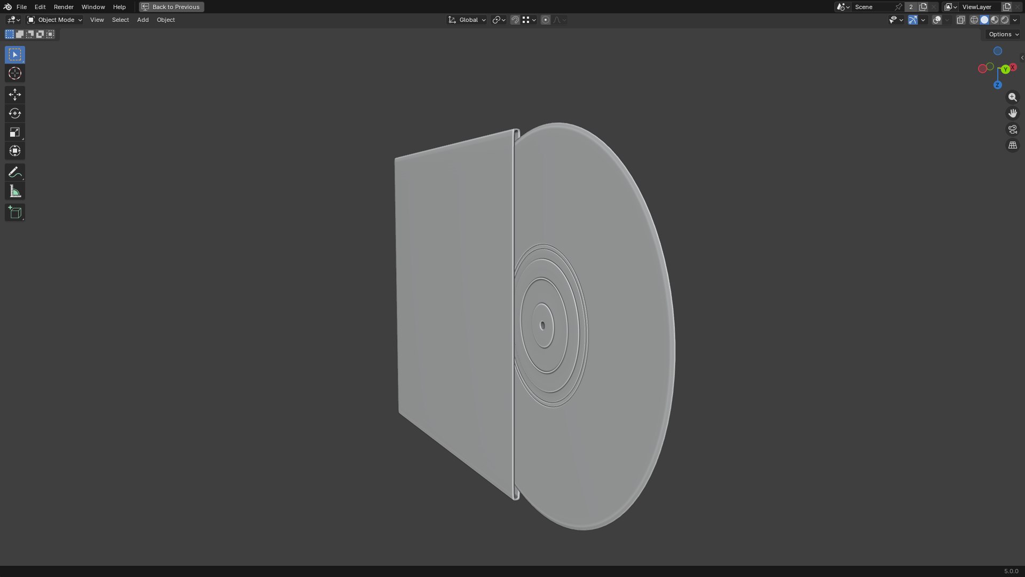The height and width of the screenshot is (577, 1025).
Task: Select the Add Cube tool
Action: (x=15, y=212)
